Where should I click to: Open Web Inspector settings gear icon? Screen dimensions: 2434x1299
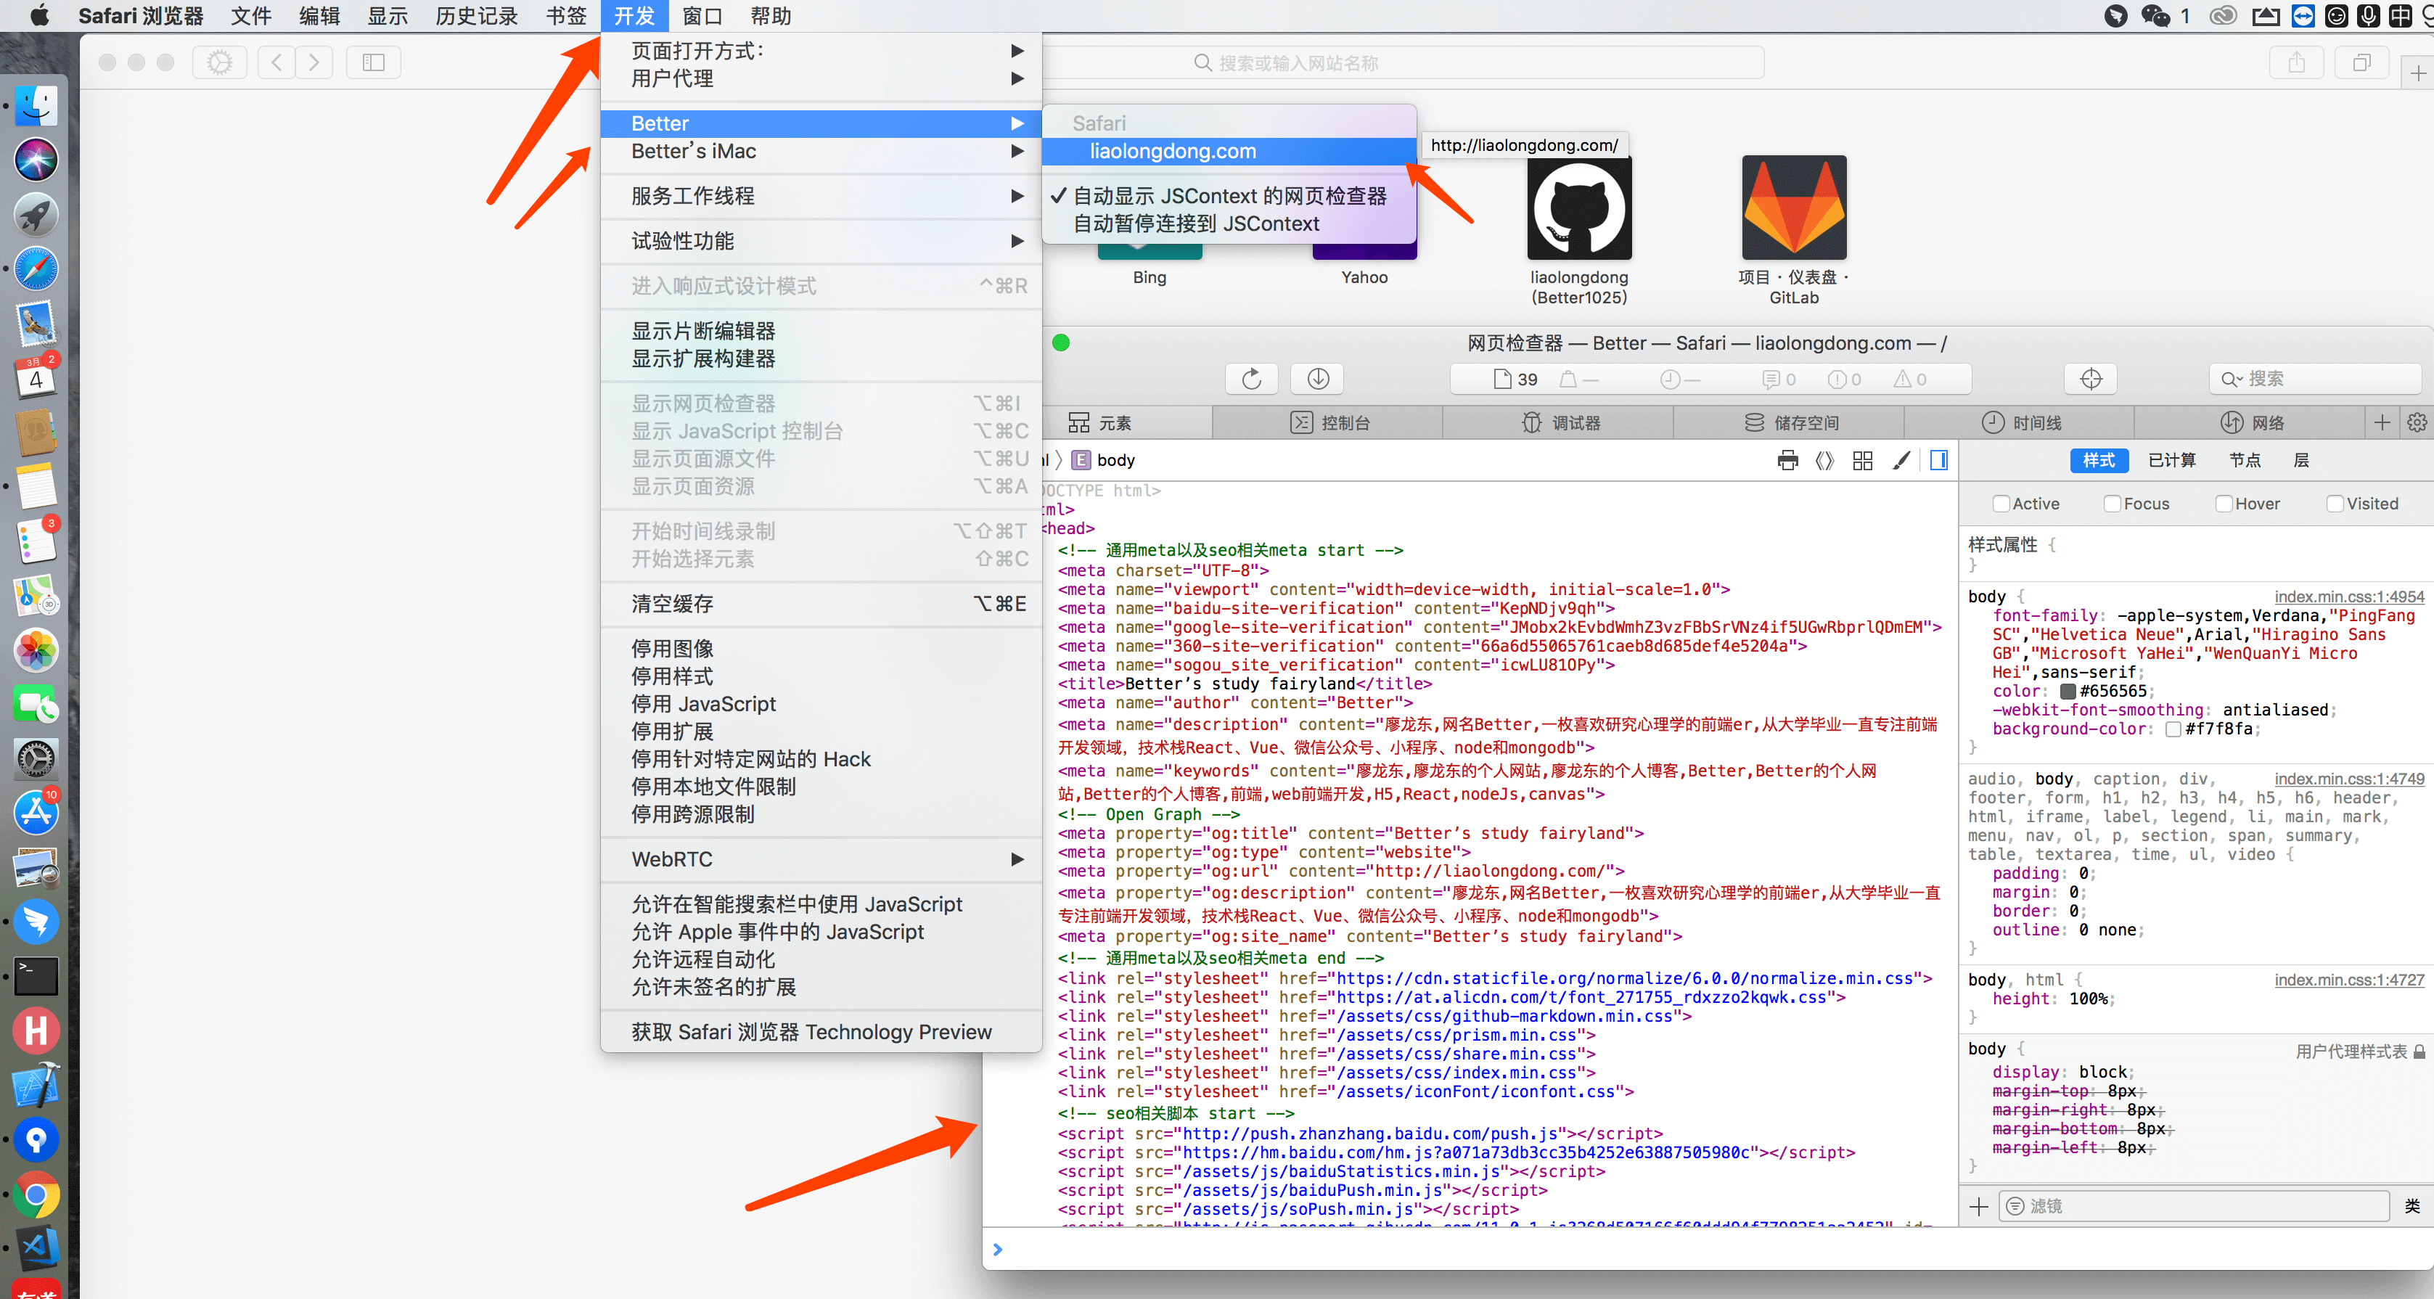pos(2417,422)
